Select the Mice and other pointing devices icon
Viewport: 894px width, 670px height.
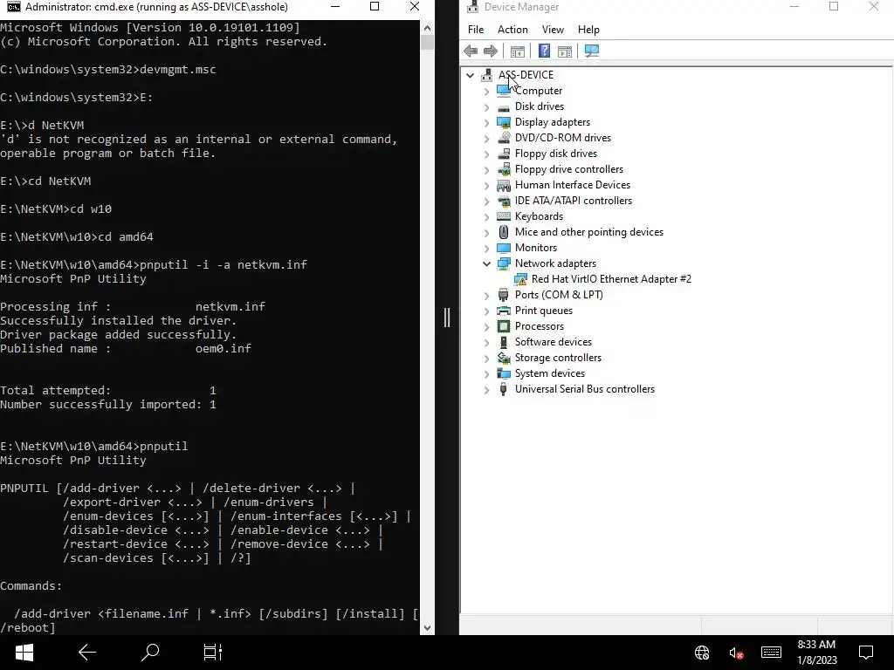coord(504,232)
